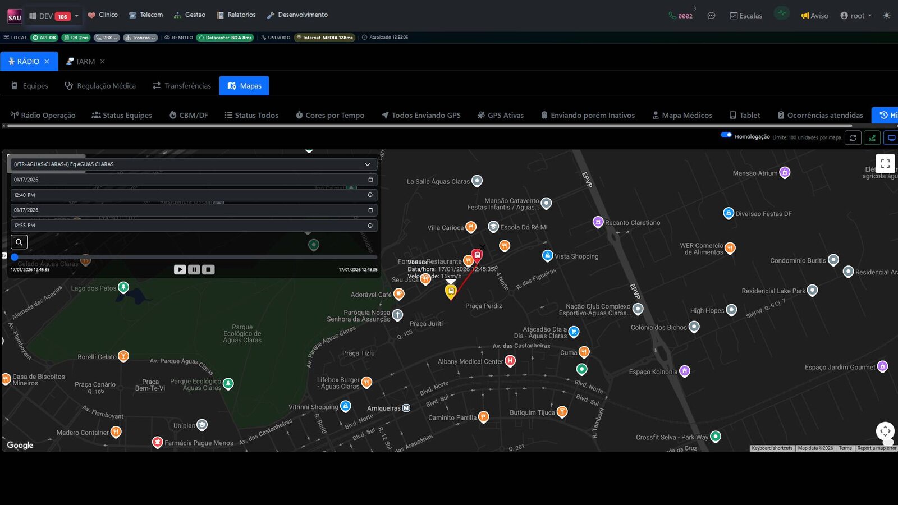Select the Cores por Tempo tab
This screenshot has width=898, height=505.
[x=330, y=115]
